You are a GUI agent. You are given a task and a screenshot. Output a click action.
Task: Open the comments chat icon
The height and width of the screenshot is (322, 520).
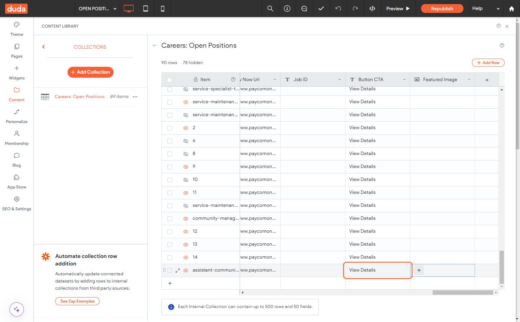[x=304, y=9]
